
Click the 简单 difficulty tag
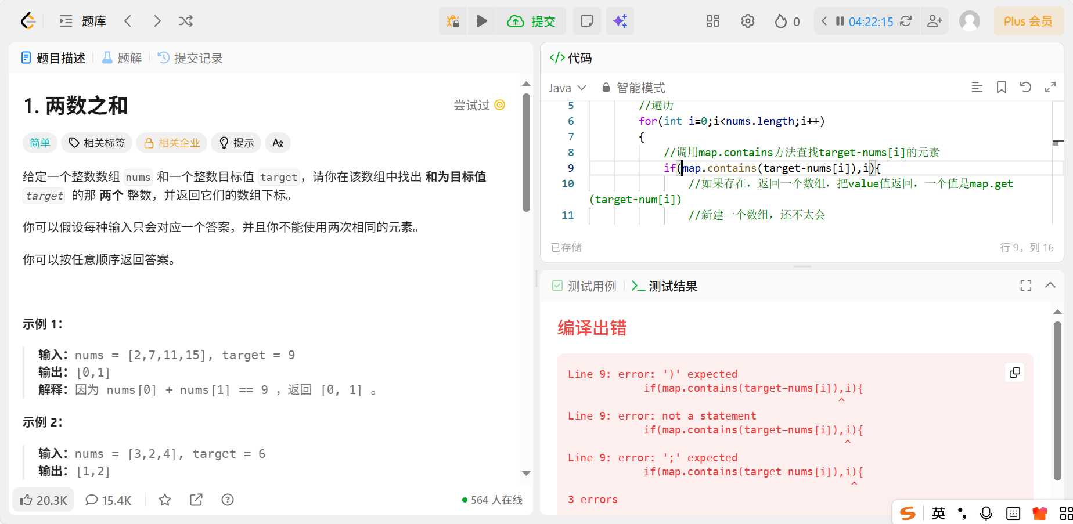pyautogui.click(x=40, y=143)
